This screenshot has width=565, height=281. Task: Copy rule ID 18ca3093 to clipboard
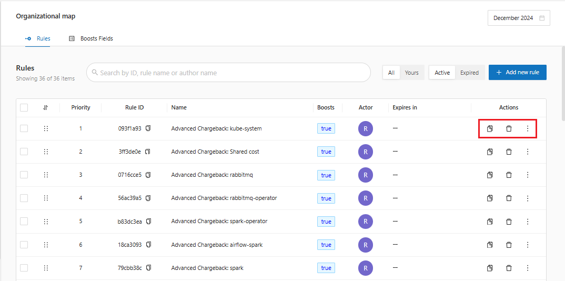tap(148, 245)
